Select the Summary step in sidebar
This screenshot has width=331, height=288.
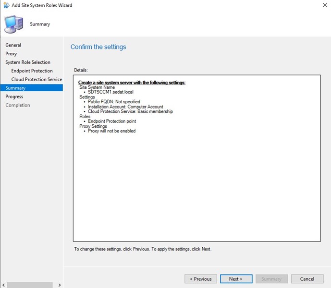tap(31, 88)
